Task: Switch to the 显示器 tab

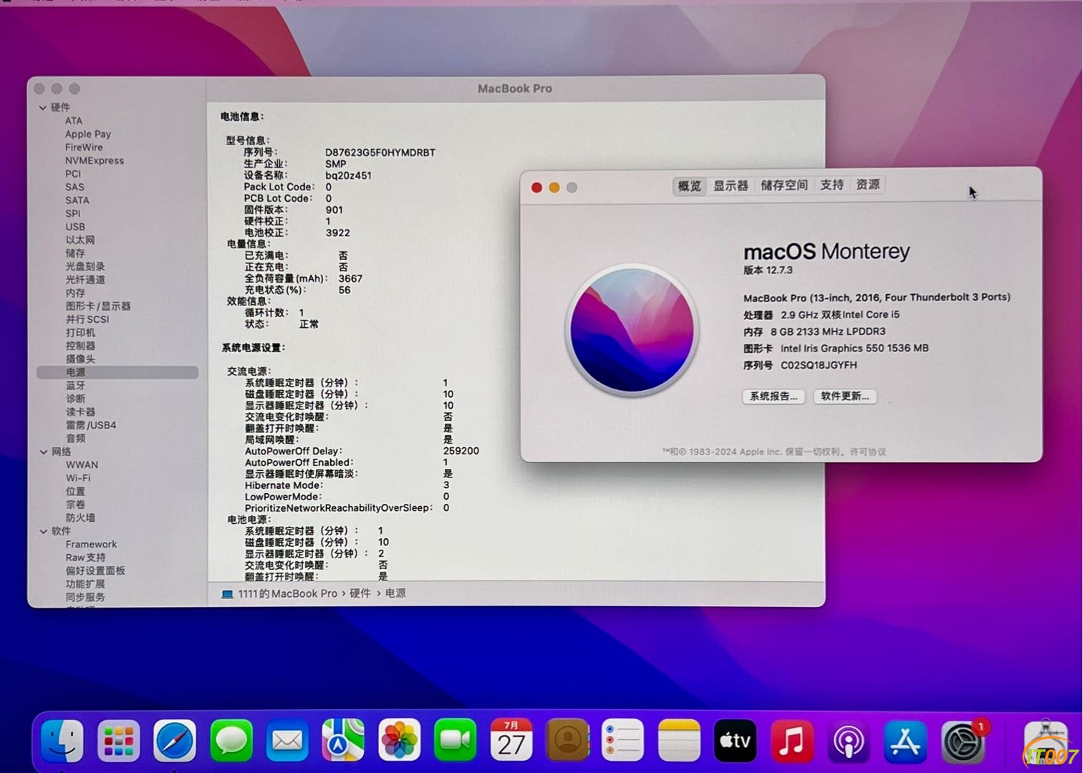Action: pyautogui.click(x=730, y=186)
